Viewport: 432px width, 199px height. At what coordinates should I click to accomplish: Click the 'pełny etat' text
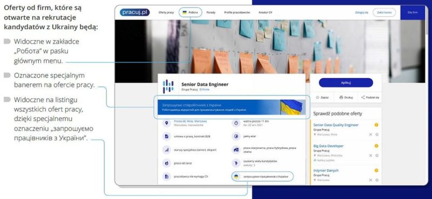[249, 137]
